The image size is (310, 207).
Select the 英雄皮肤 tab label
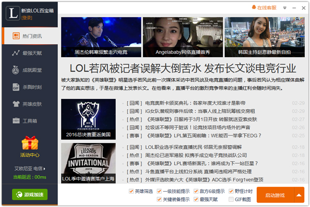(x=32, y=104)
